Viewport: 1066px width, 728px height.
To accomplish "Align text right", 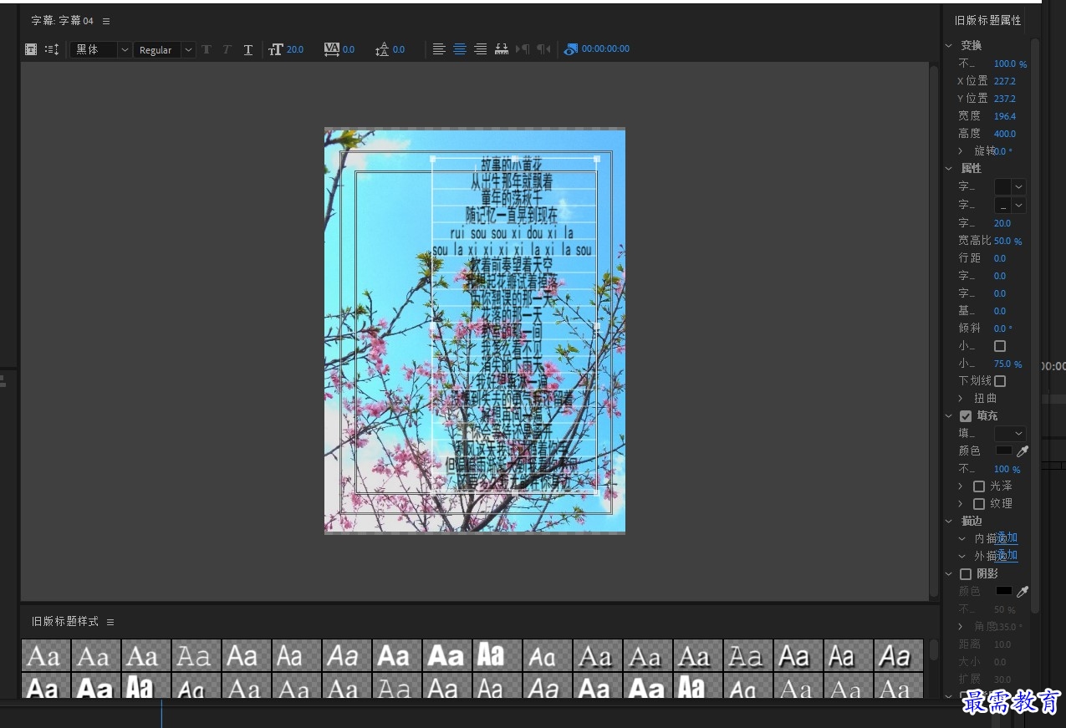I will 481,49.
